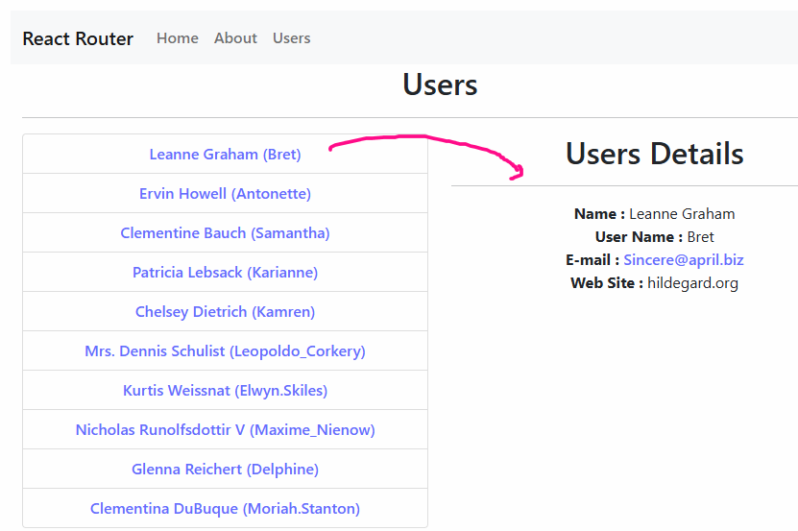Open Glenna Reichert (Delphine) from user list
This screenshot has width=798, height=531.
pos(225,470)
